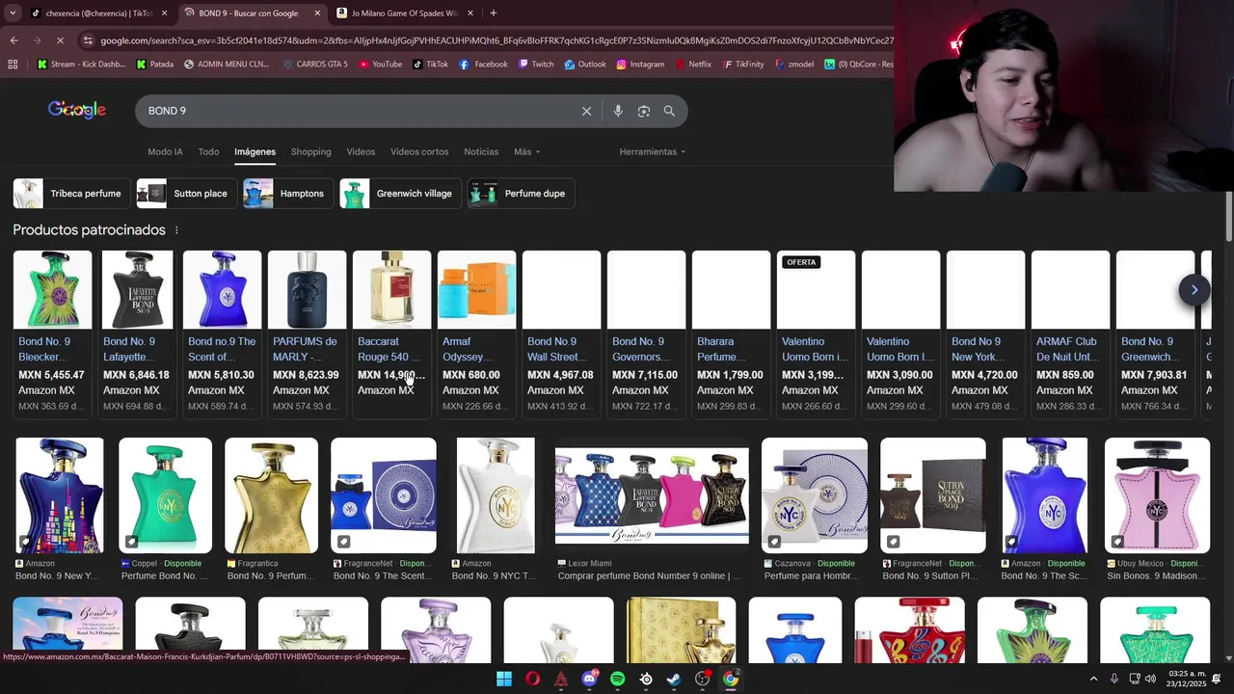Stop page loading with the X button
Viewport: 1234px width, 694px height.
[60, 40]
